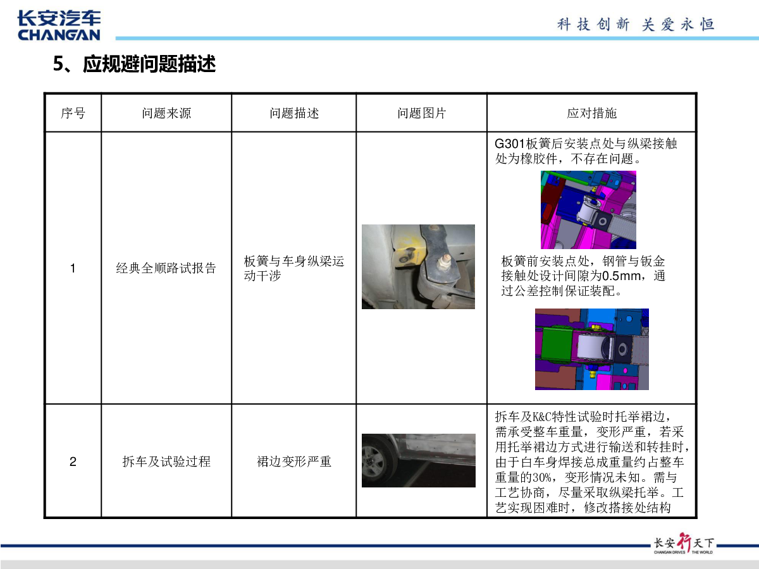The height and width of the screenshot is (569, 759).
Task: Click the 经典全顺路试报告 cell
Action: [166, 268]
